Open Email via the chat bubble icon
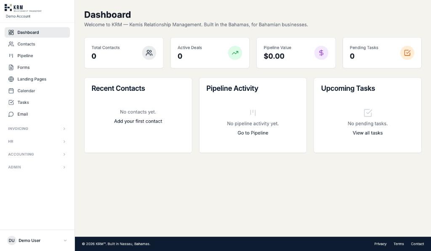 tap(11, 114)
